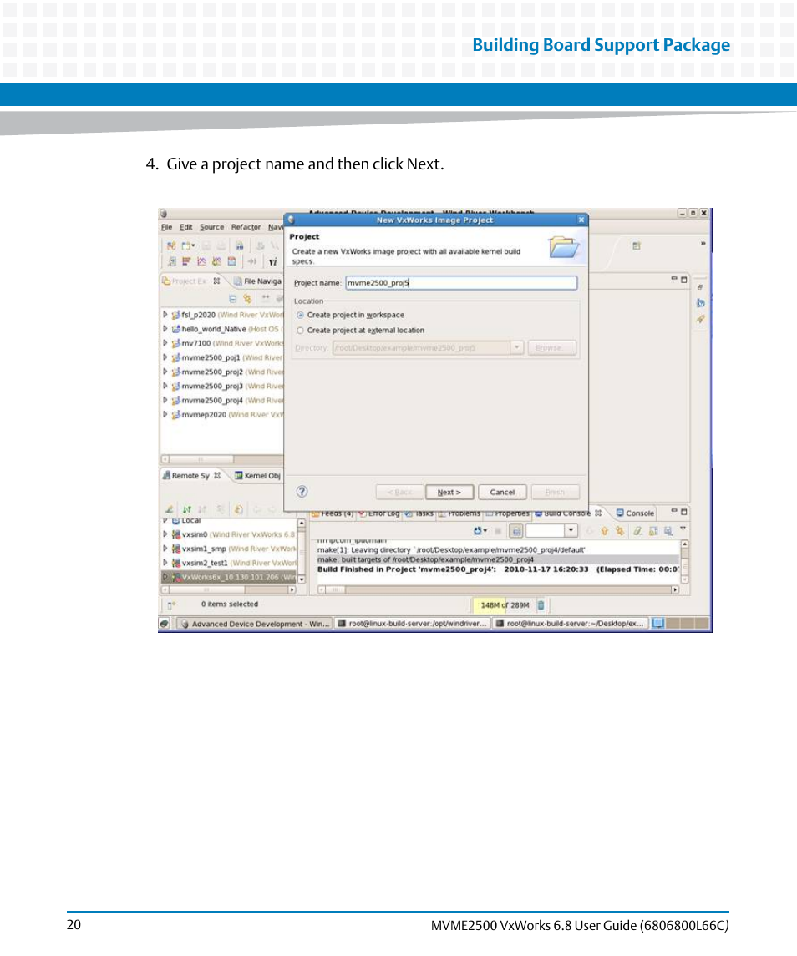
Task: Open root@linux-build-server:/opt/windriver taskbar terminal
Action: click(x=413, y=623)
